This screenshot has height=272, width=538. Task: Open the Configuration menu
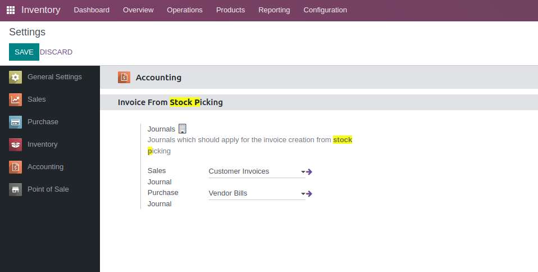(325, 10)
